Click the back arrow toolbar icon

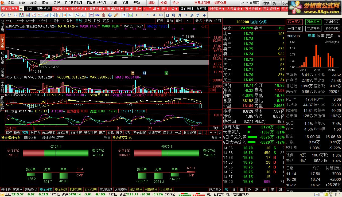3,15
